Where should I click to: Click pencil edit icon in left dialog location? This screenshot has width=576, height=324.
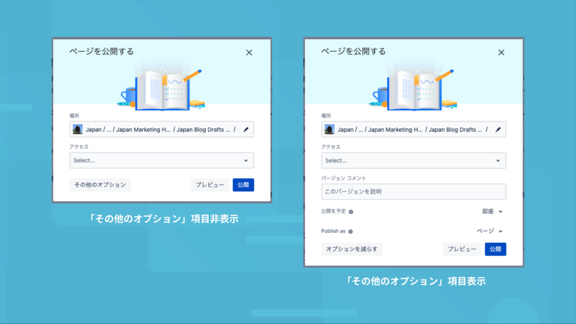(x=246, y=129)
